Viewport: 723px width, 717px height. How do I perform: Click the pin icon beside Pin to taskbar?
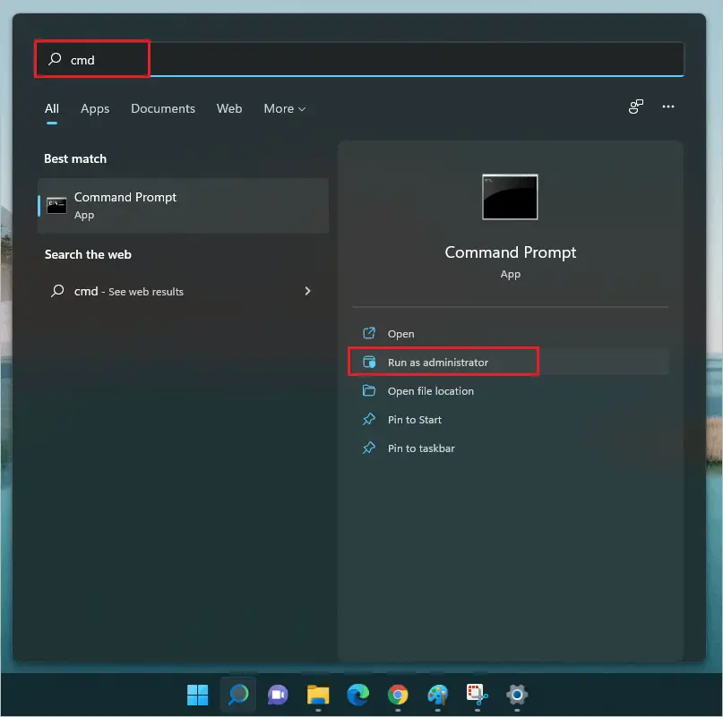click(x=369, y=448)
